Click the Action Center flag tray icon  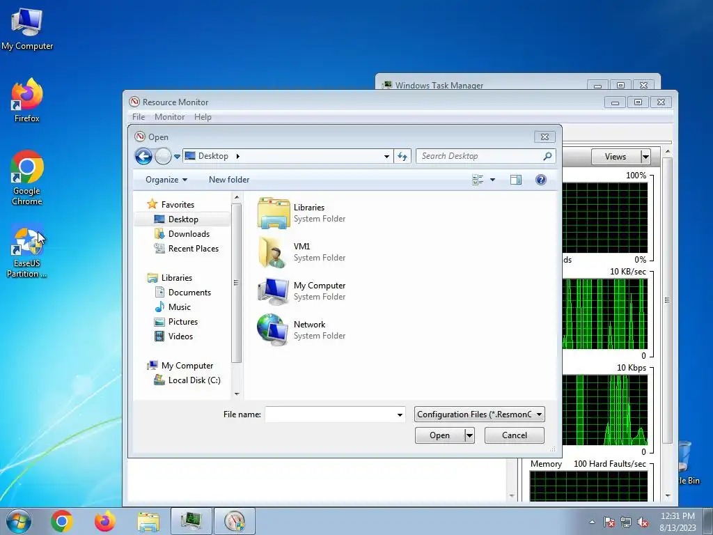click(609, 522)
